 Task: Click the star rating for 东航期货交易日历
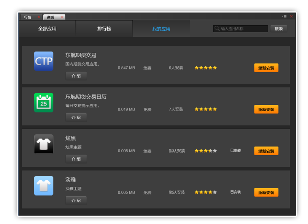point(206,109)
